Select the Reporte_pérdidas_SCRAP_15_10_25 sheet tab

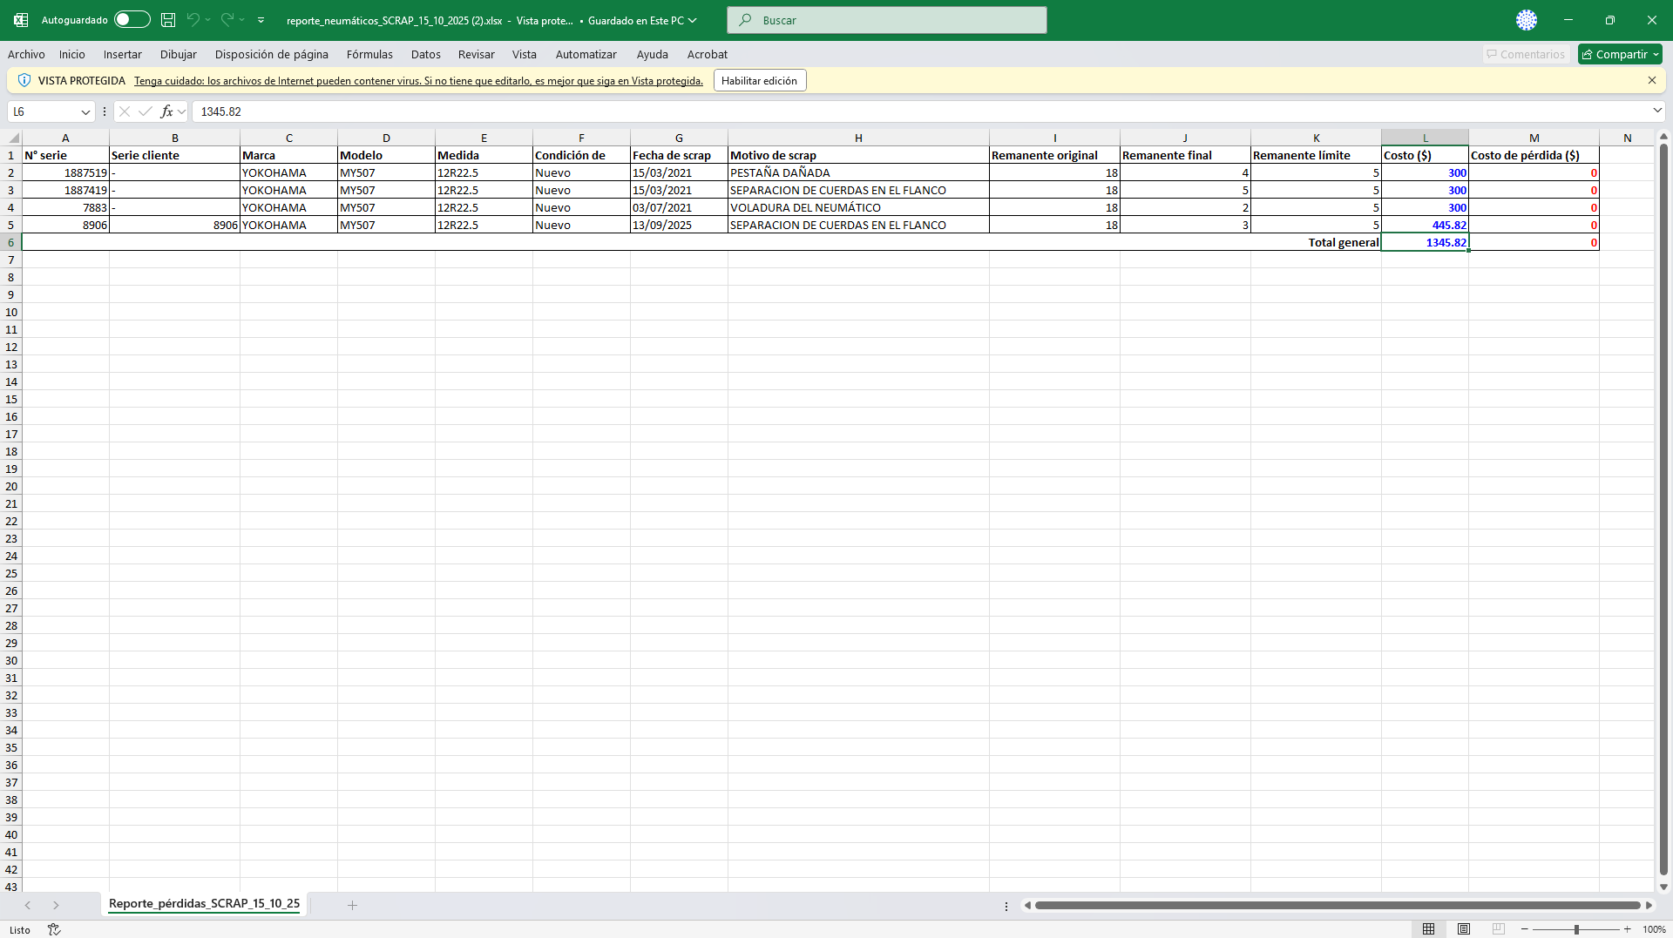[204, 904]
